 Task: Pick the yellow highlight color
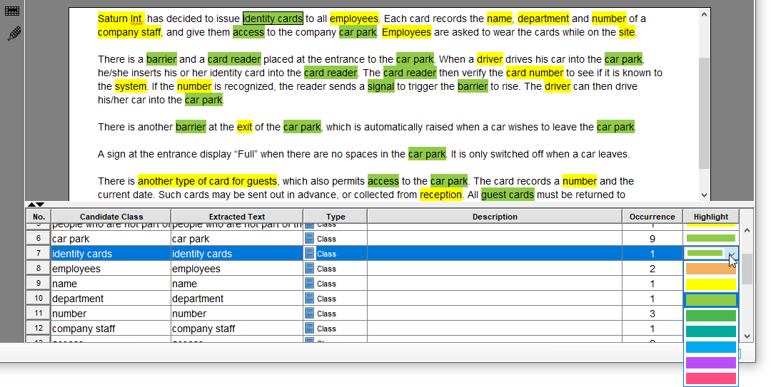710,284
